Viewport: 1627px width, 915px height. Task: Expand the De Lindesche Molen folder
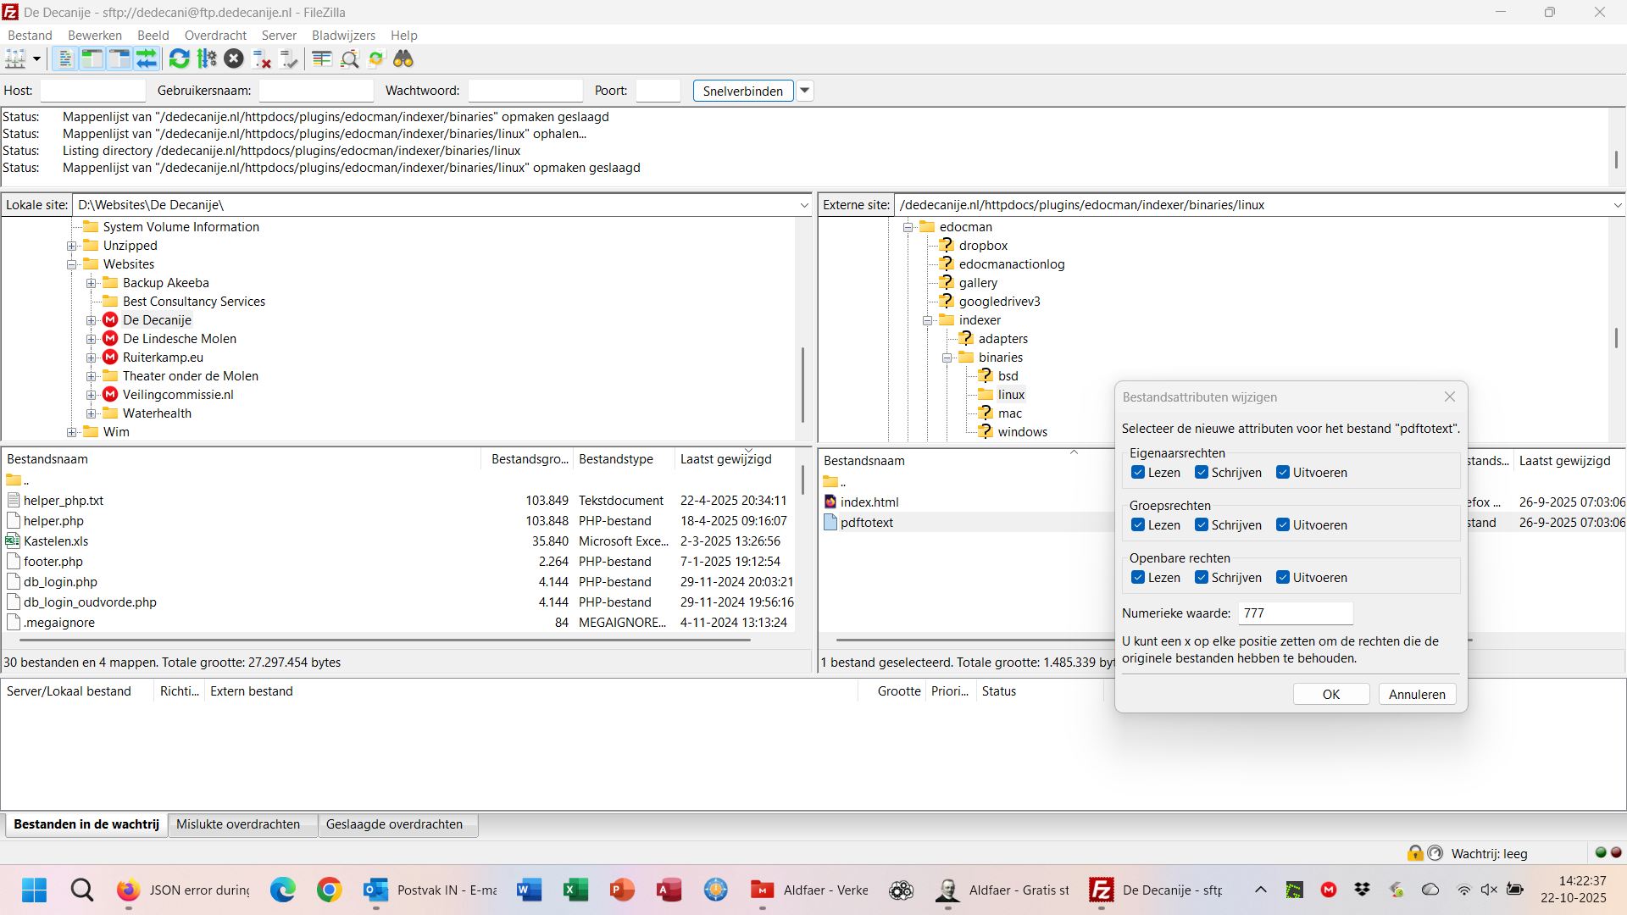[x=92, y=339]
